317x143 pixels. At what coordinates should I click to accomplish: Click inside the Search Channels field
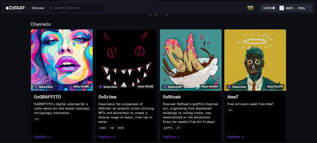[77, 8]
